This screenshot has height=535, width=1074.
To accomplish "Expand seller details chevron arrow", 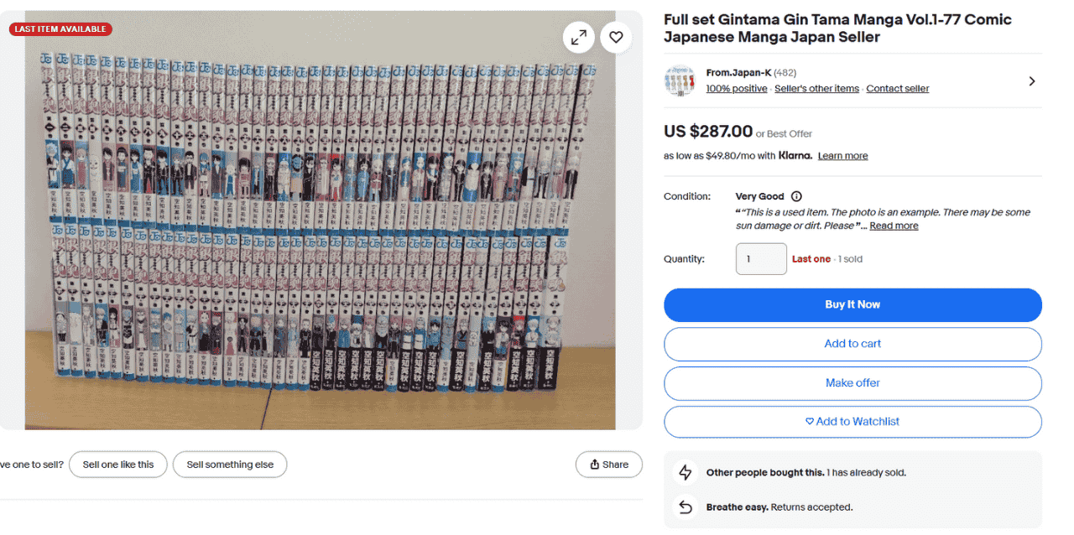I will point(1032,81).
